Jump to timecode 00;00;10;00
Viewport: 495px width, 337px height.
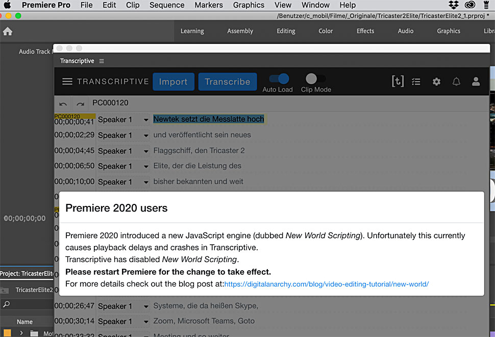tap(75, 182)
